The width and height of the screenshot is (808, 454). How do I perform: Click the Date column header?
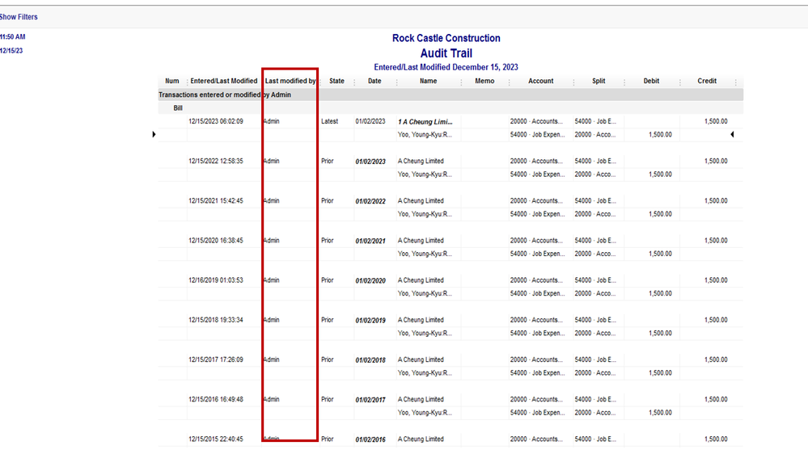tap(374, 82)
